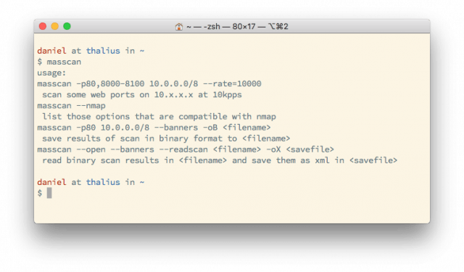Click the typed 'masscan' command line
Image resolution: width=464 pixels, height=272 pixels.
59,62
